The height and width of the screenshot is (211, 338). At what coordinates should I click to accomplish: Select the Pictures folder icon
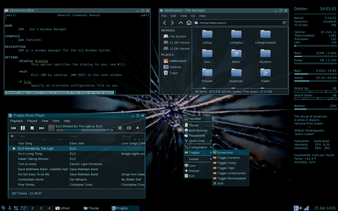(x=207, y=73)
